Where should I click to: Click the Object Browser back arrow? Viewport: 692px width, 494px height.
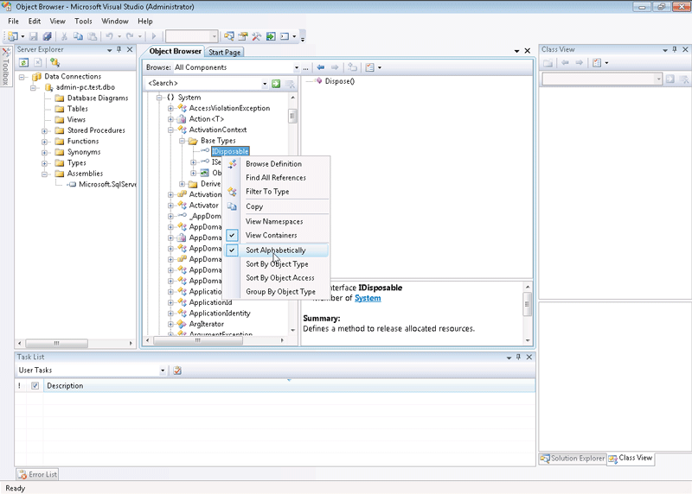tap(320, 67)
